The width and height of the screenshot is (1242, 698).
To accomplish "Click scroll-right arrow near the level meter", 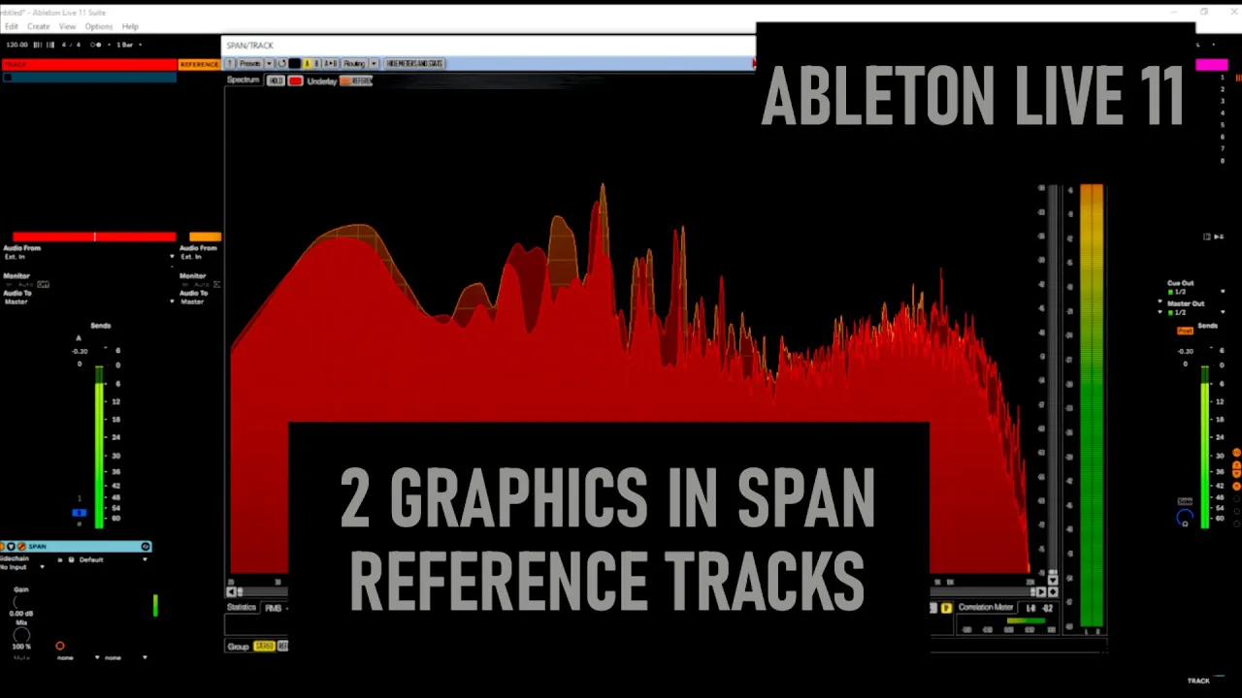I will click(1042, 591).
